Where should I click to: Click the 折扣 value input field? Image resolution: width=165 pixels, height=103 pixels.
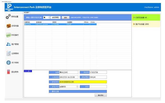coord(98,87)
